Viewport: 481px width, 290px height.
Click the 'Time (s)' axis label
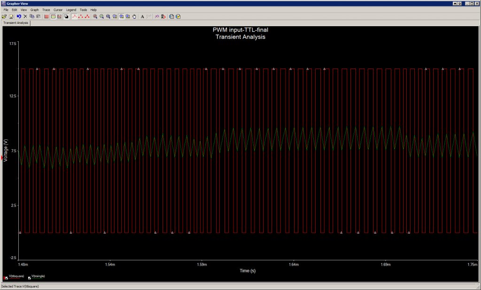pos(247,271)
